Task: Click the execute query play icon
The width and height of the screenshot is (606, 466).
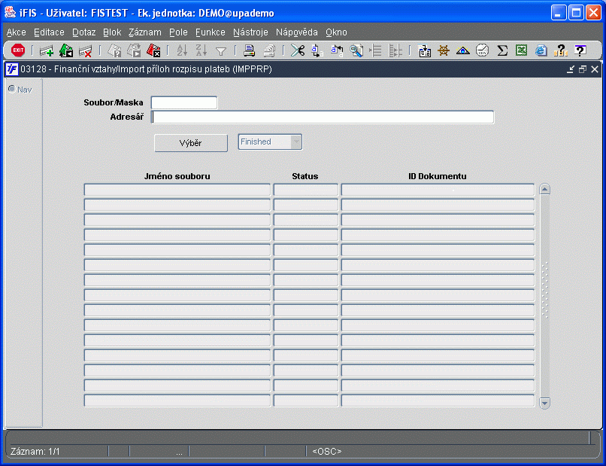Action: [134, 50]
